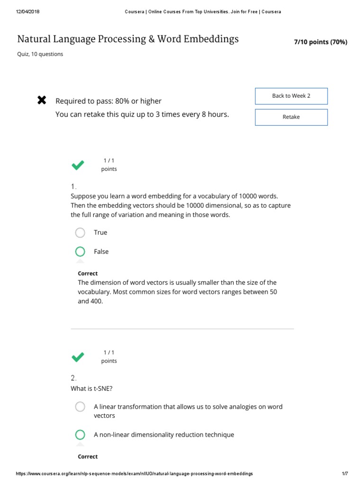The height and width of the screenshot is (486, 364).
Task: Select the True radio button
Action: pos(80,233)
